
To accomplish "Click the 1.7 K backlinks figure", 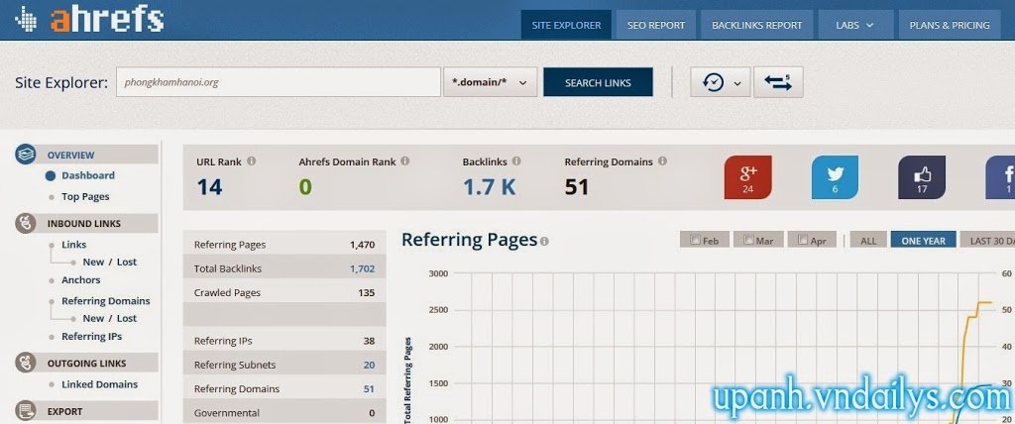I will point(490,187).
